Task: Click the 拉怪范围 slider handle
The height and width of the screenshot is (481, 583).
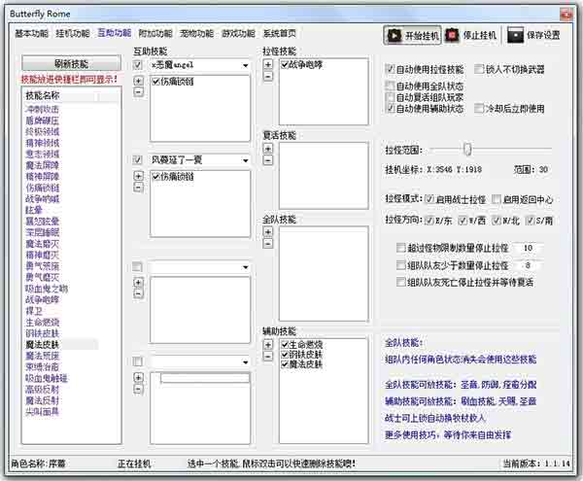Action: tap(467, 149)
